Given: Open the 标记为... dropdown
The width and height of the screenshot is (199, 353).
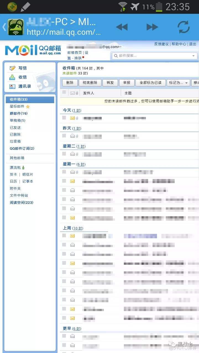Looking at the screenshot, I should pyautogui.click(x=179, y=83).
